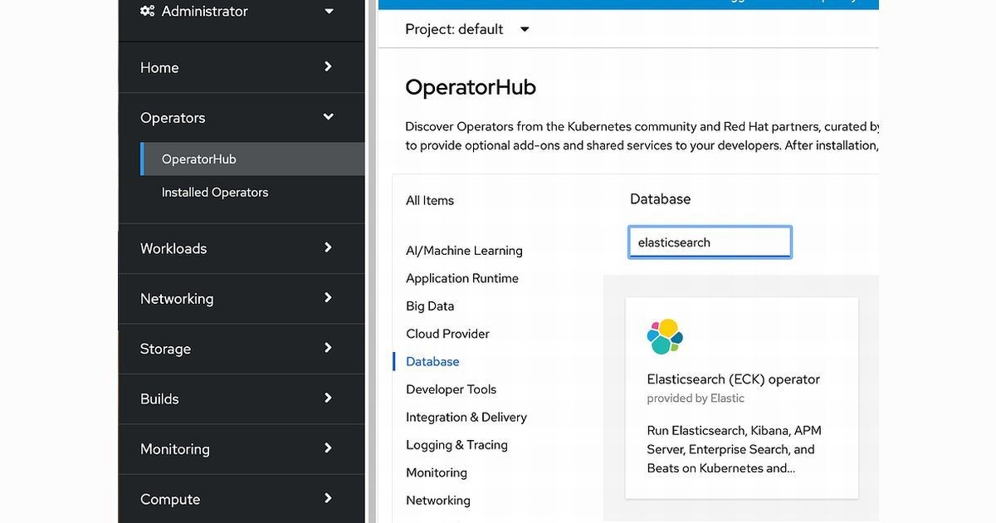Select the Big Data category

430,306
